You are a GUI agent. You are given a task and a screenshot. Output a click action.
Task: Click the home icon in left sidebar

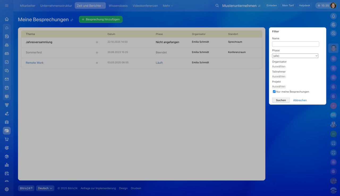coord(7,19)
